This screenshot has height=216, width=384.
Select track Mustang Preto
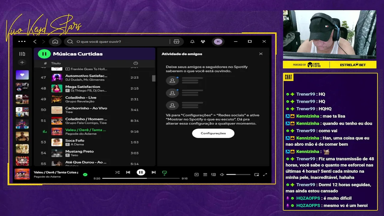(94, 153)
